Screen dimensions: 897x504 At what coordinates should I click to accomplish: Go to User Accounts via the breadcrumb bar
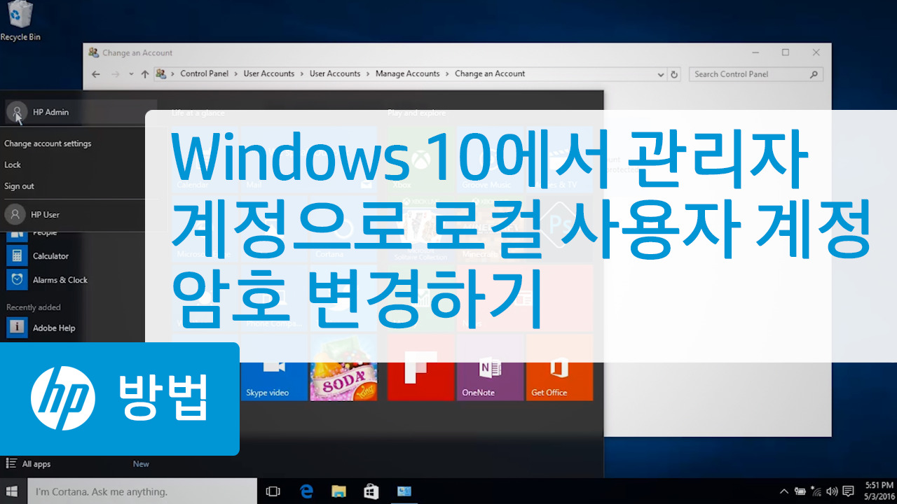pos(269,73)
